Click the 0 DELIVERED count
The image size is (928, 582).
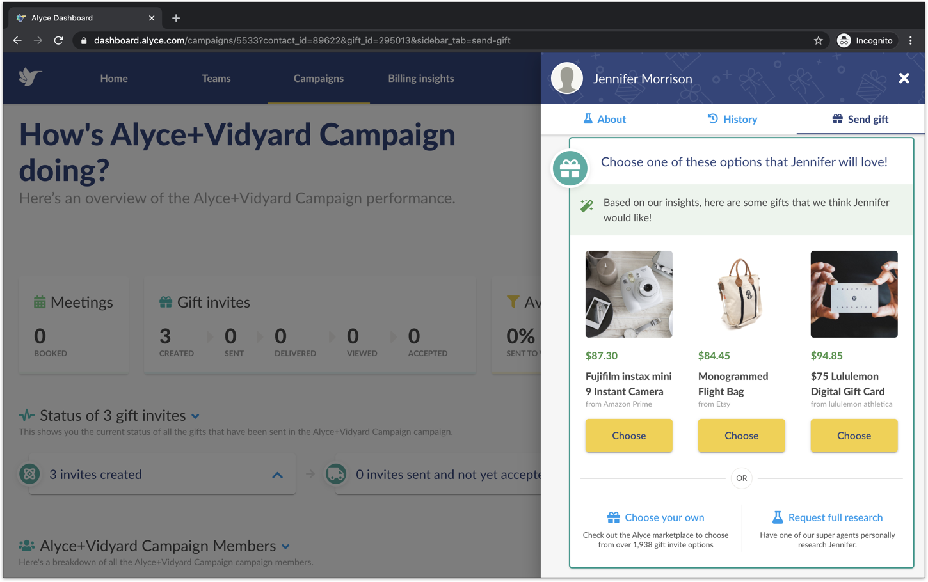295,342
